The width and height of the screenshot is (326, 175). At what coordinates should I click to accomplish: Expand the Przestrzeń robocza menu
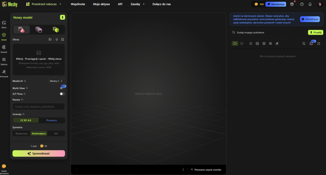pos(44,4)
